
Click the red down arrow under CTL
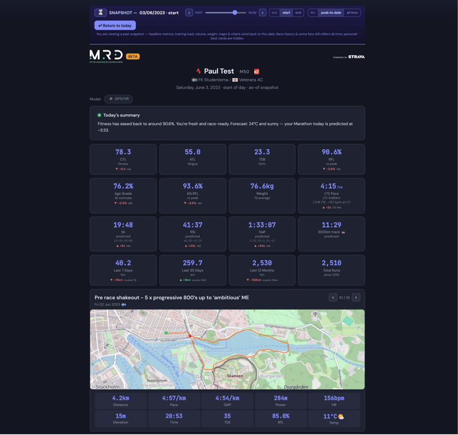(117, 169)
